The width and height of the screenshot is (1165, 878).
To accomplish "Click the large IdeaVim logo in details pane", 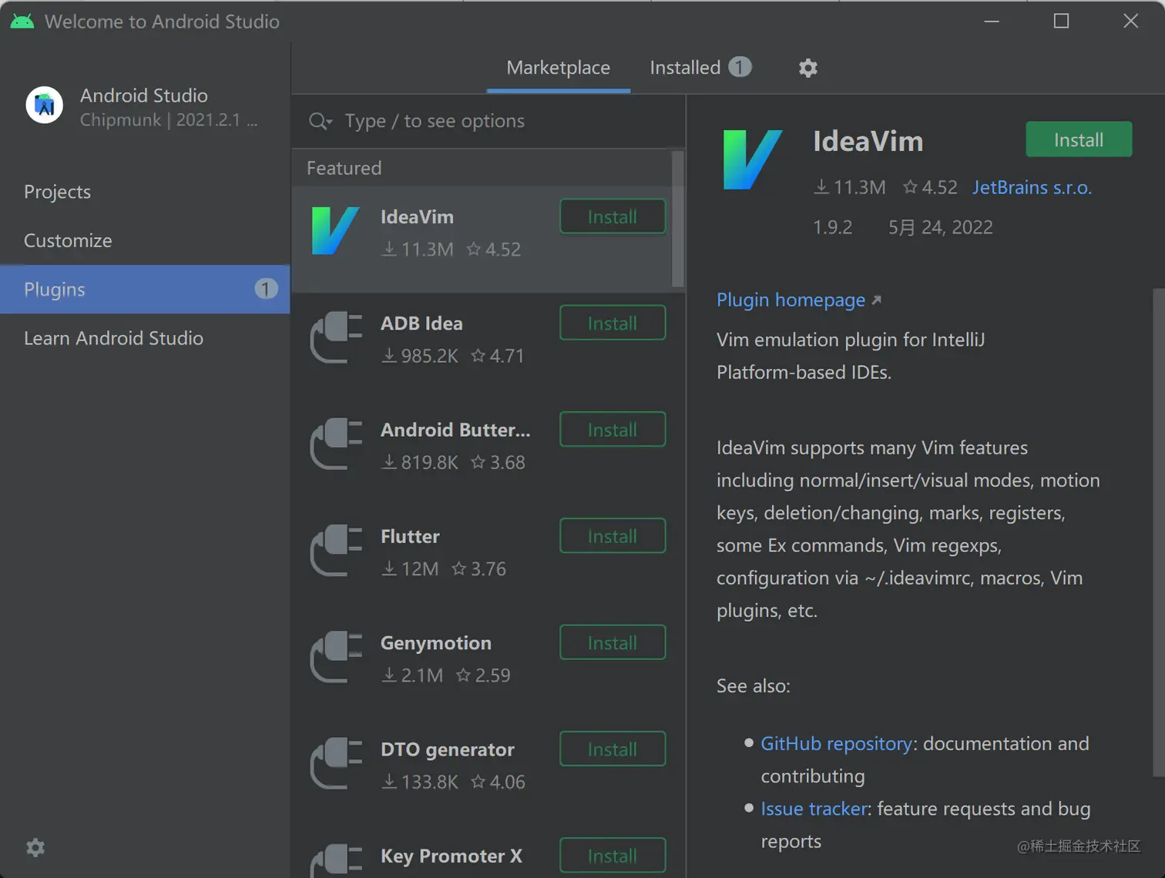I will tap(753, 159).
